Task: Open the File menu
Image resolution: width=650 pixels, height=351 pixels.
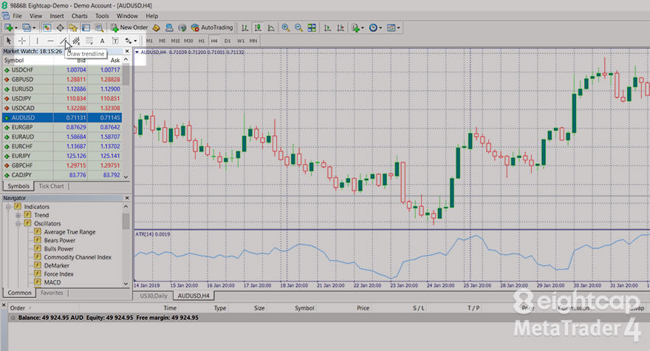Action: pos(18,16)
